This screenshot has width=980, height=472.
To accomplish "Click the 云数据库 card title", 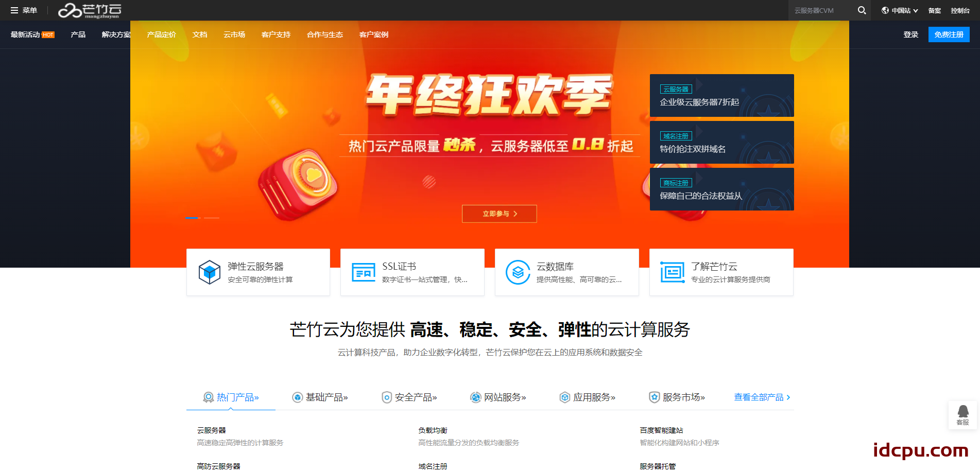I will coord(555,267).
